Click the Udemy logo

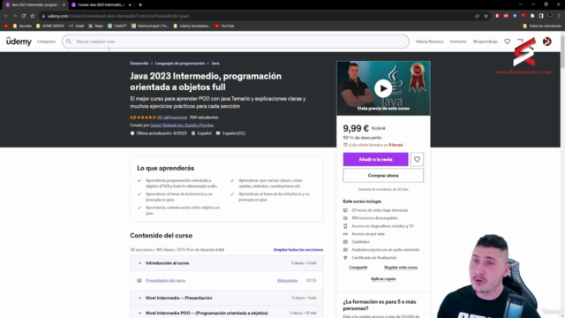(x=19, y=42)
